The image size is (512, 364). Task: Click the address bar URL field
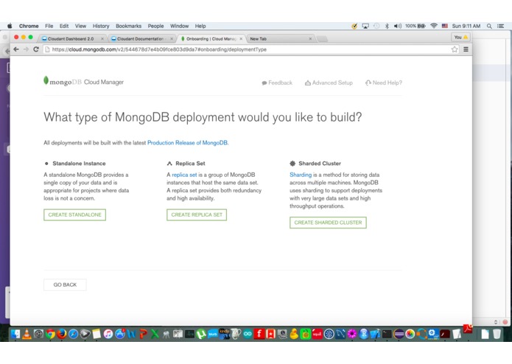[248, 49]
